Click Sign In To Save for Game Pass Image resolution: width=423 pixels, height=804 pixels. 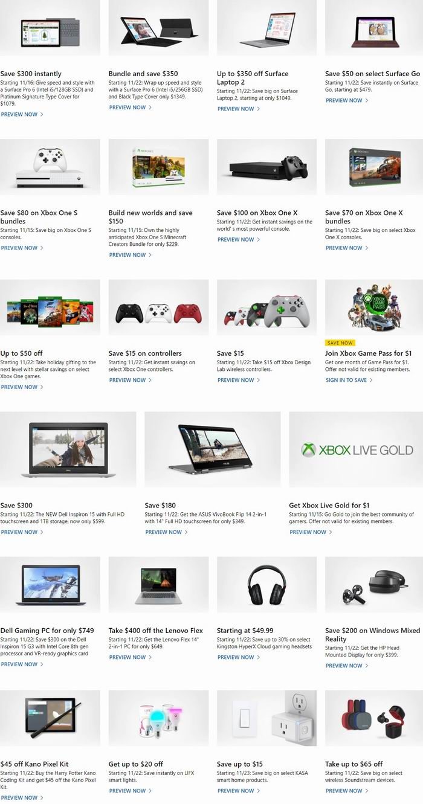(x=349, y=380)
